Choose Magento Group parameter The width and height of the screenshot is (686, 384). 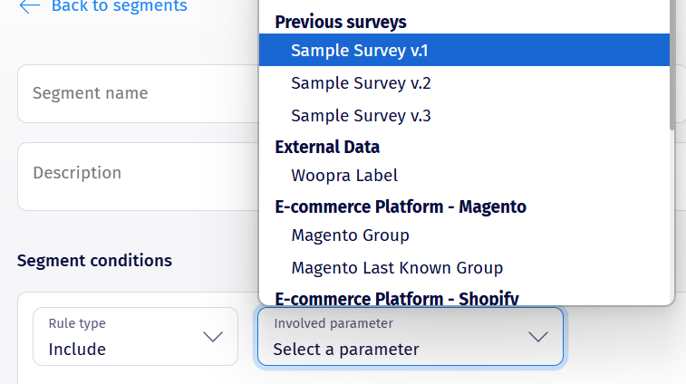click(x=350, y=235)
